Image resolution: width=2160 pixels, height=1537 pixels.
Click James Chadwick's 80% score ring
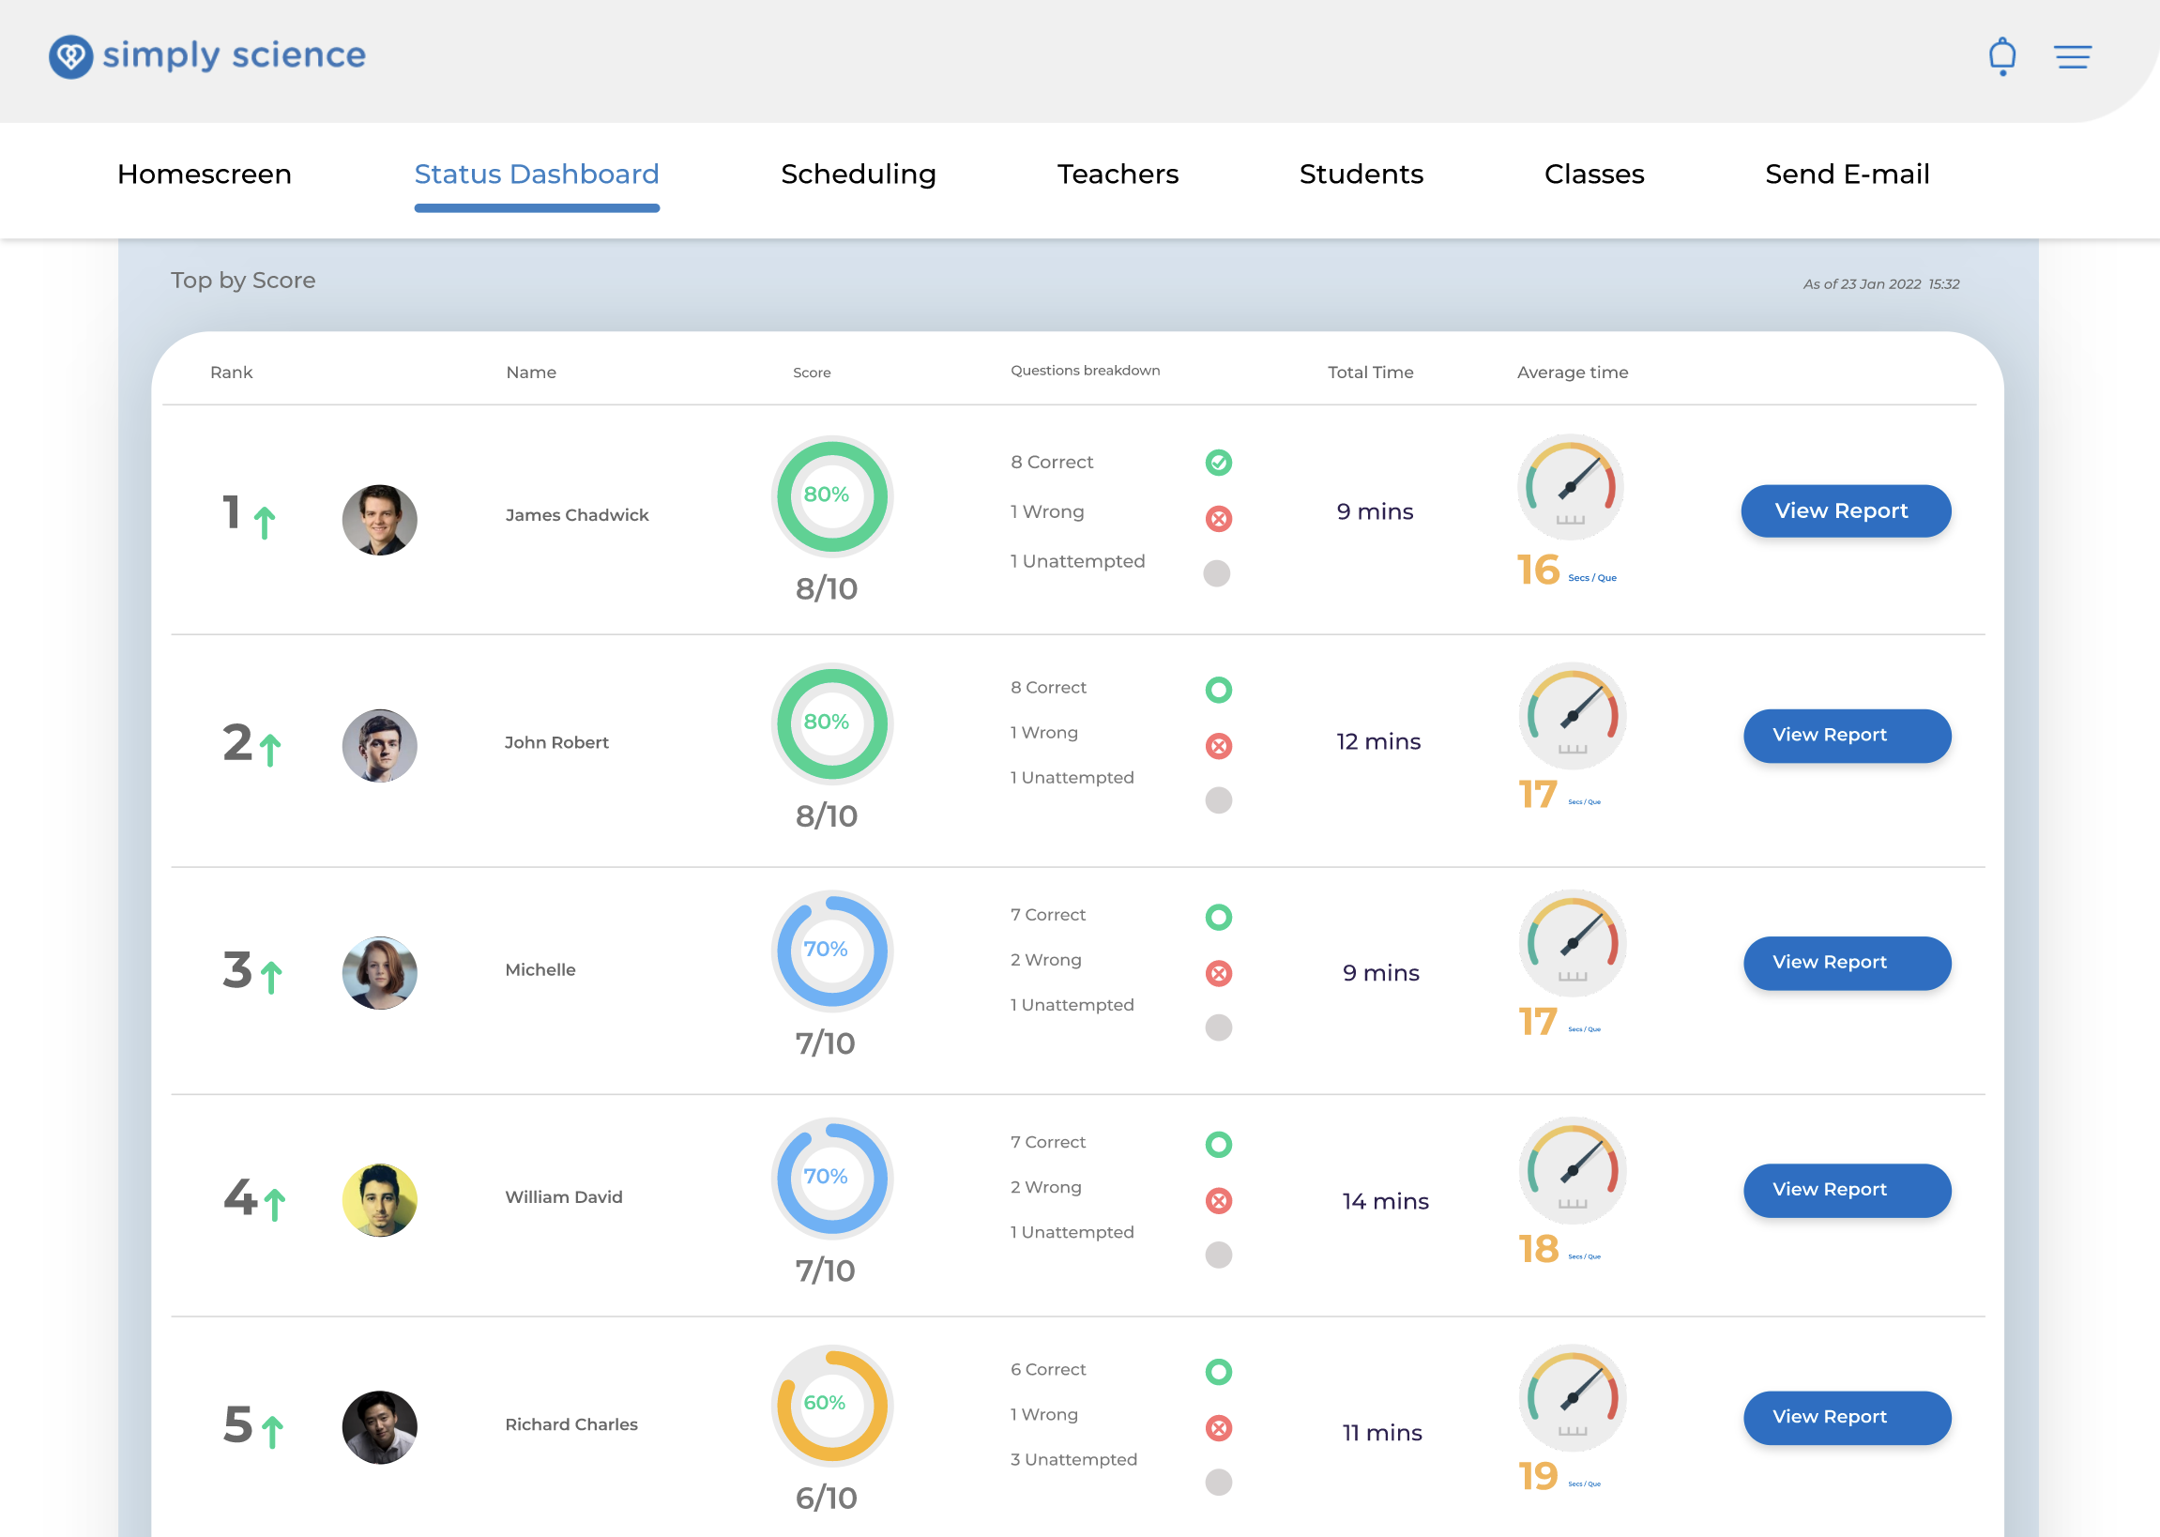[x=831, y=496]
